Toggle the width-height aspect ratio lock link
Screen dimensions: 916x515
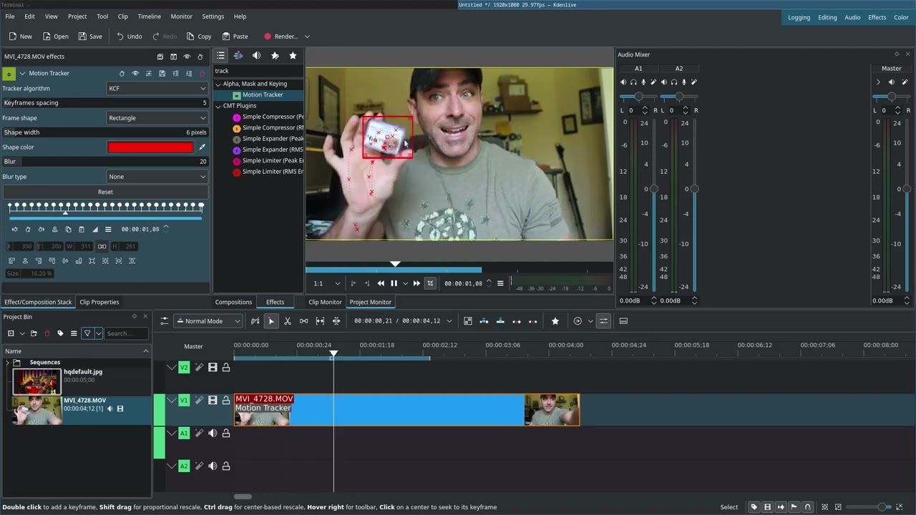pos(102,246)
